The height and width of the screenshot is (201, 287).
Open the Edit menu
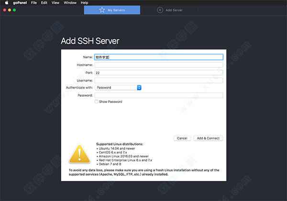44,3
